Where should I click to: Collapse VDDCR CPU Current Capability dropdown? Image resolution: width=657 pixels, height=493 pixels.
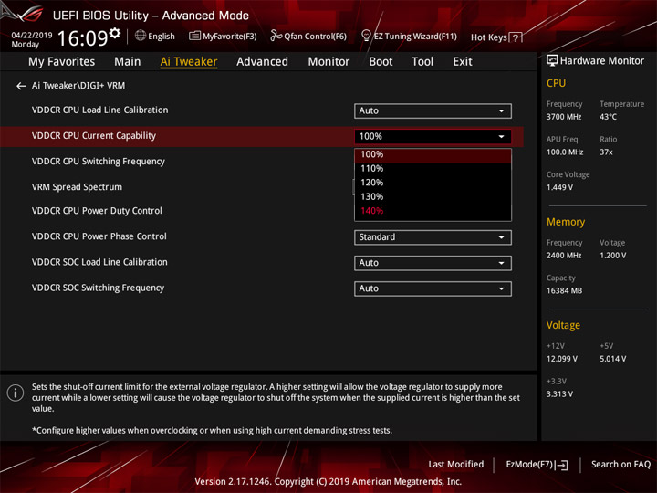[x=433, y=136]
